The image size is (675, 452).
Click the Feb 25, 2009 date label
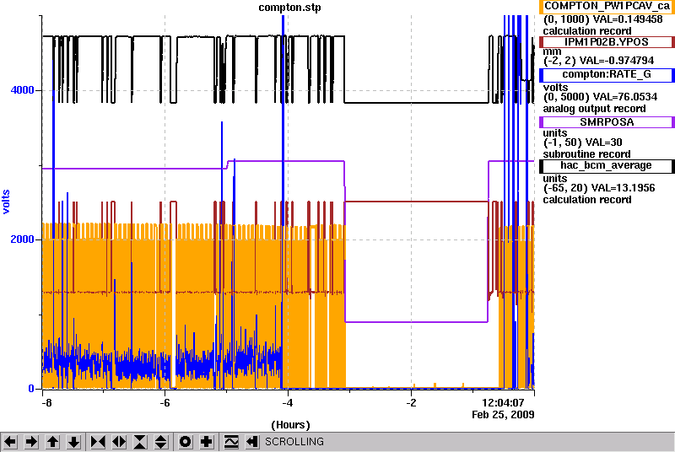(x=503, y=415)
